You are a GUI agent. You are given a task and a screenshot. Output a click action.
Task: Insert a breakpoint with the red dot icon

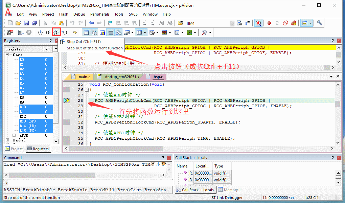coord(269,23)
